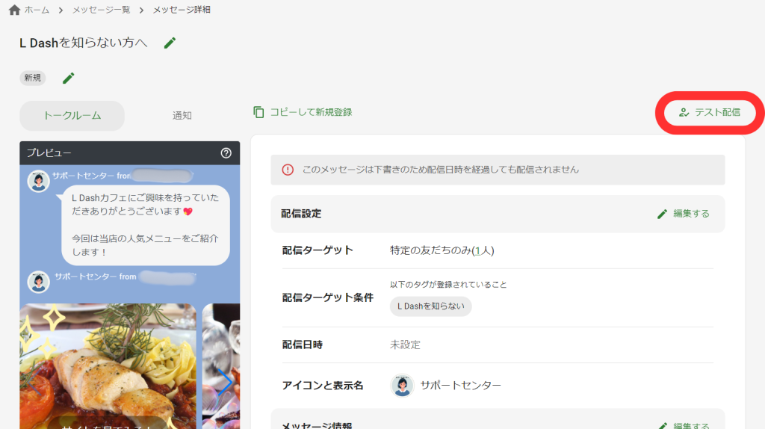
Task: Click person icon in テスト配信 button
Action: tap(684, 113)
